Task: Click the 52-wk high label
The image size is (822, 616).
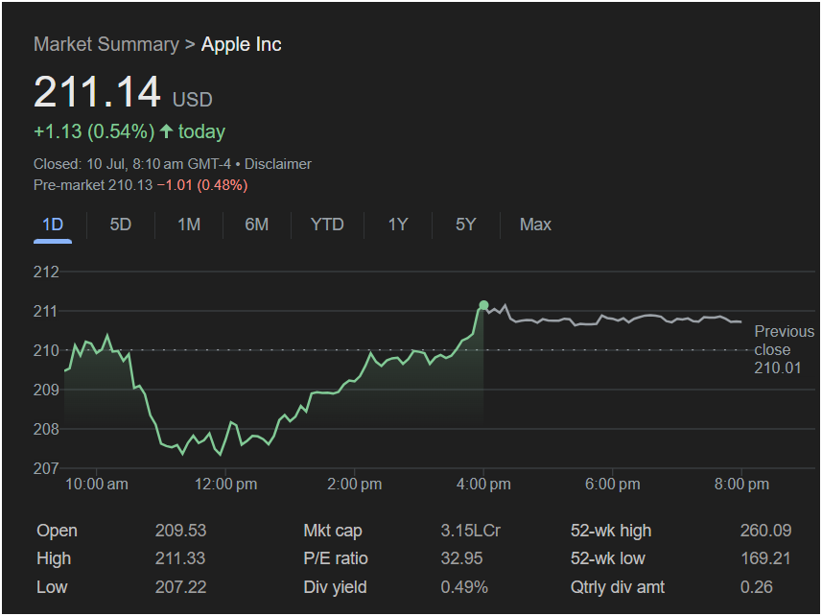Action: [611, 531]
